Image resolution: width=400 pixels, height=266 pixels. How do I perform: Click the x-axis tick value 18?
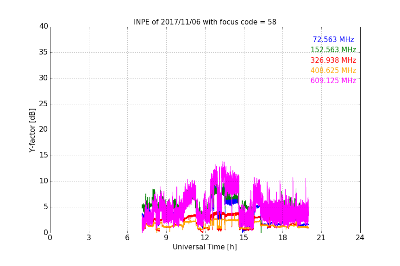283,238
